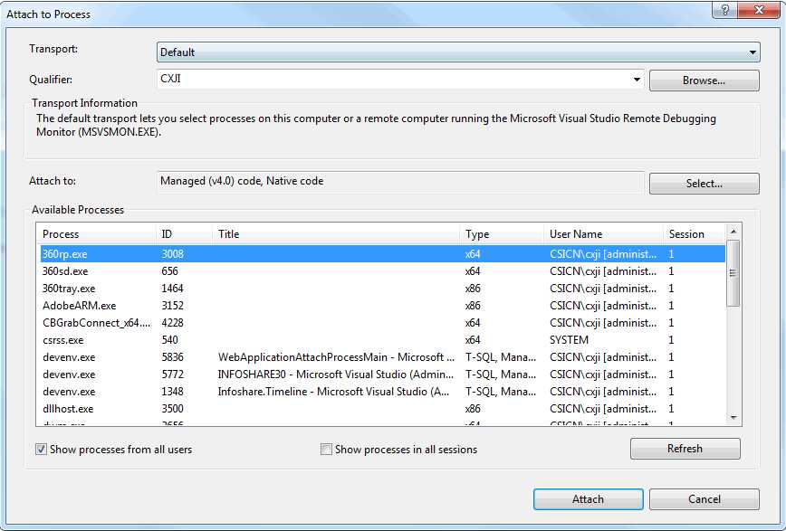Image resolution: width=786 pixels, height=531 pixels.
Task: Select the dllhost.exe process row
Action: click(382, 409)
